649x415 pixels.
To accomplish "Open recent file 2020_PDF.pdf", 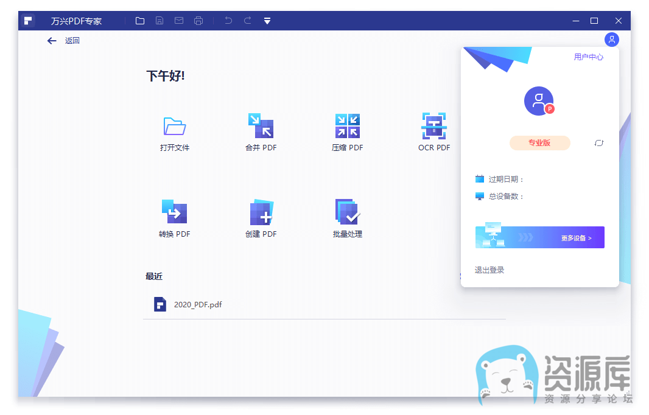I will pos(324,304).
